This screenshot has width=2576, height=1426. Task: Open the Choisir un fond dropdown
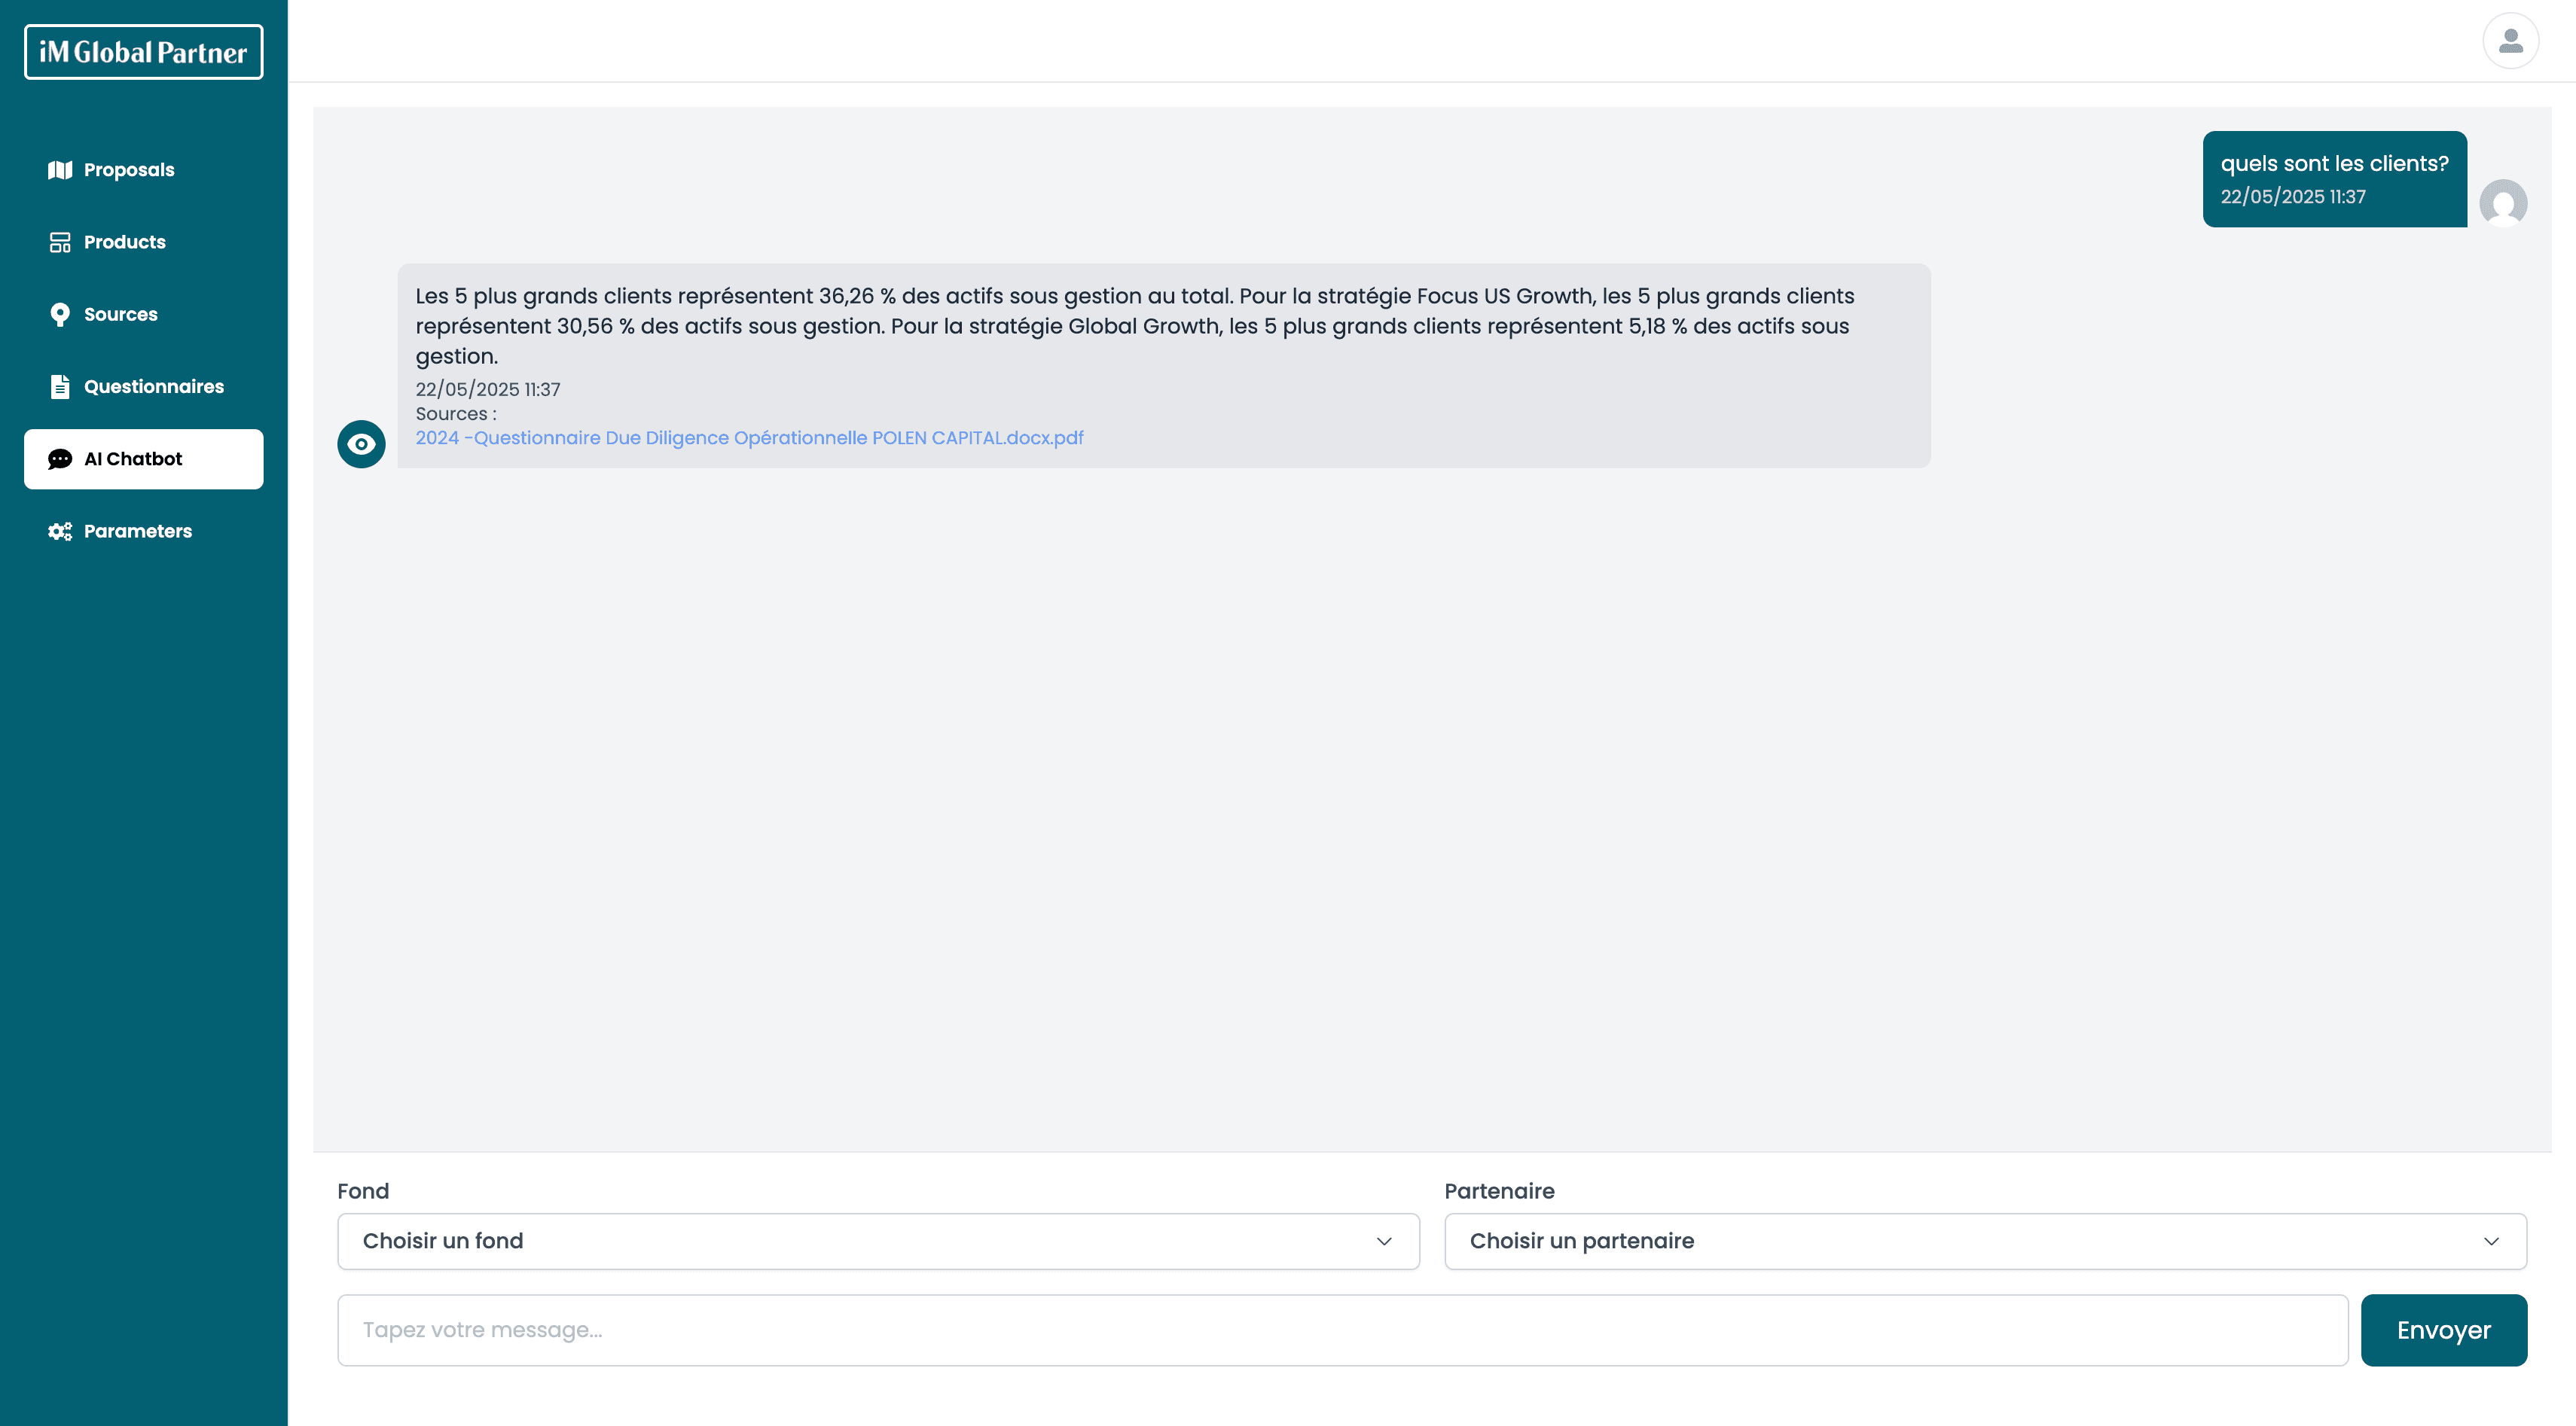pyautogui.click(x=877, y=1241)
